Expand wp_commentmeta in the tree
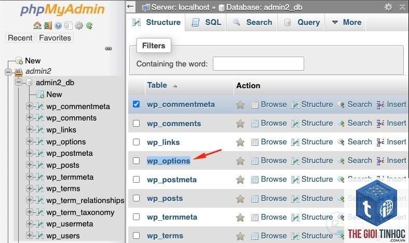Screen dimensions: 409x243 [29, 106]
